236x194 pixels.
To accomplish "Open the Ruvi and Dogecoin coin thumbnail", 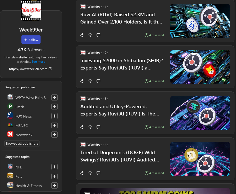I will (x=200, y=159).
